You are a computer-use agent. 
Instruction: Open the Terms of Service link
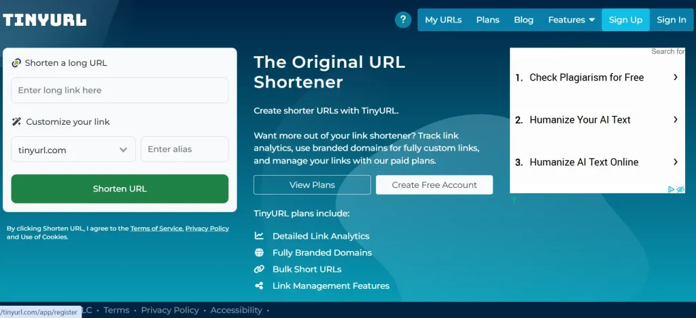[156, 228]
